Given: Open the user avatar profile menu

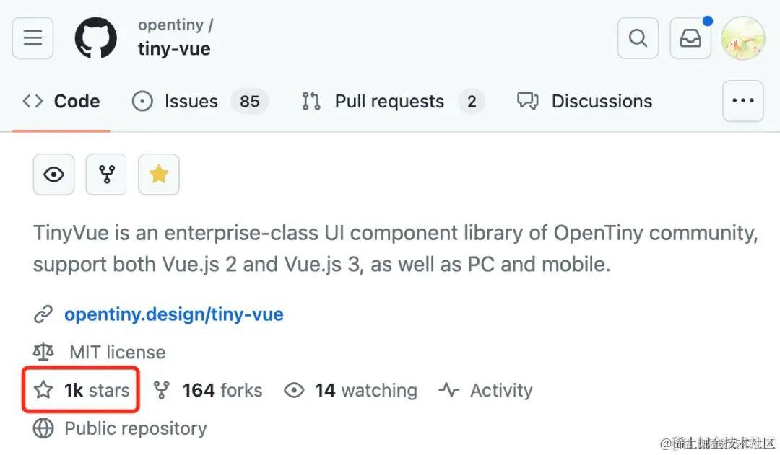Looking at the screenshot, I should coord(743,38).
